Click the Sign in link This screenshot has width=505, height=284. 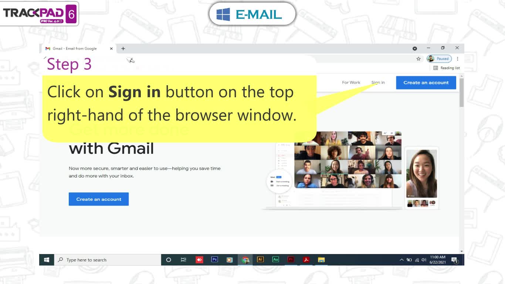(x=378, y=82)
